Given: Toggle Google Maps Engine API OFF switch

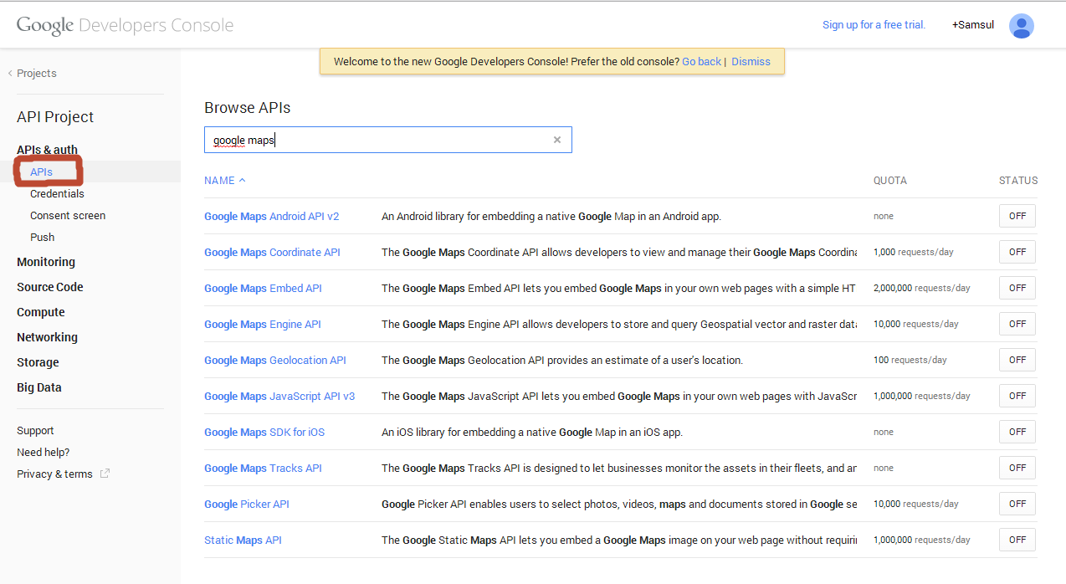Looking at the screenshot, I should point(1017,324).
